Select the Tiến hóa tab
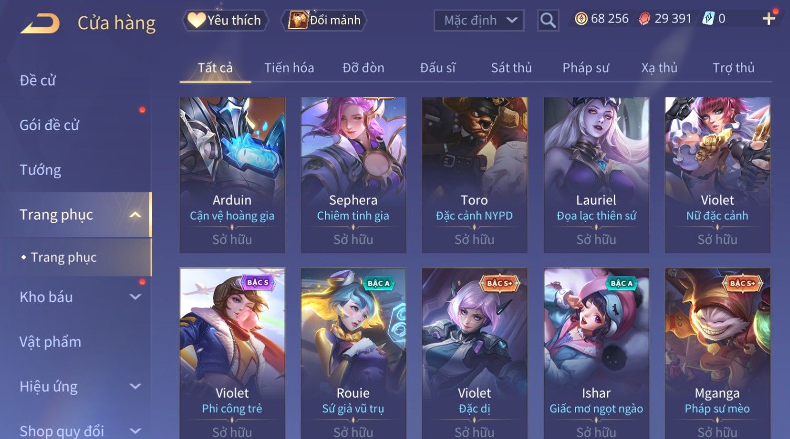This screenshot has width=790, height=439. [x=289, y=68]
